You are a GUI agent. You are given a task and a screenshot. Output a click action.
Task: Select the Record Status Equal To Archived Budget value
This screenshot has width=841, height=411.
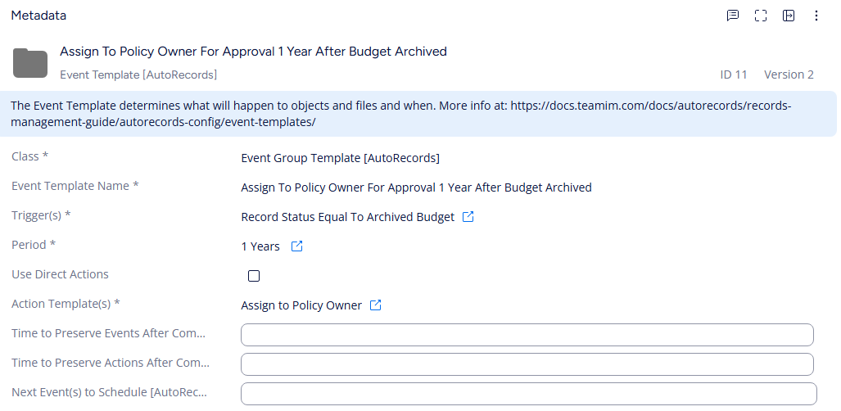[x=347, y=217]
